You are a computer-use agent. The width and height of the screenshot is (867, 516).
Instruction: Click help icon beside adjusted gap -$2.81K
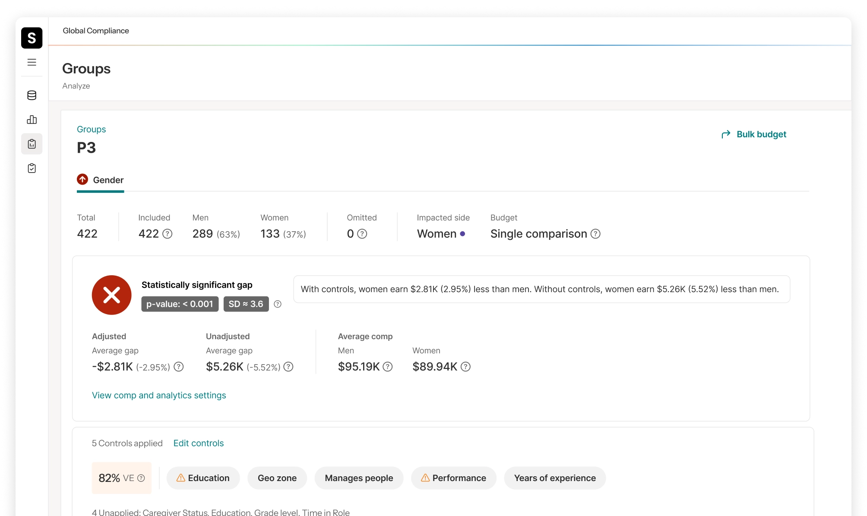click(179, 367)
